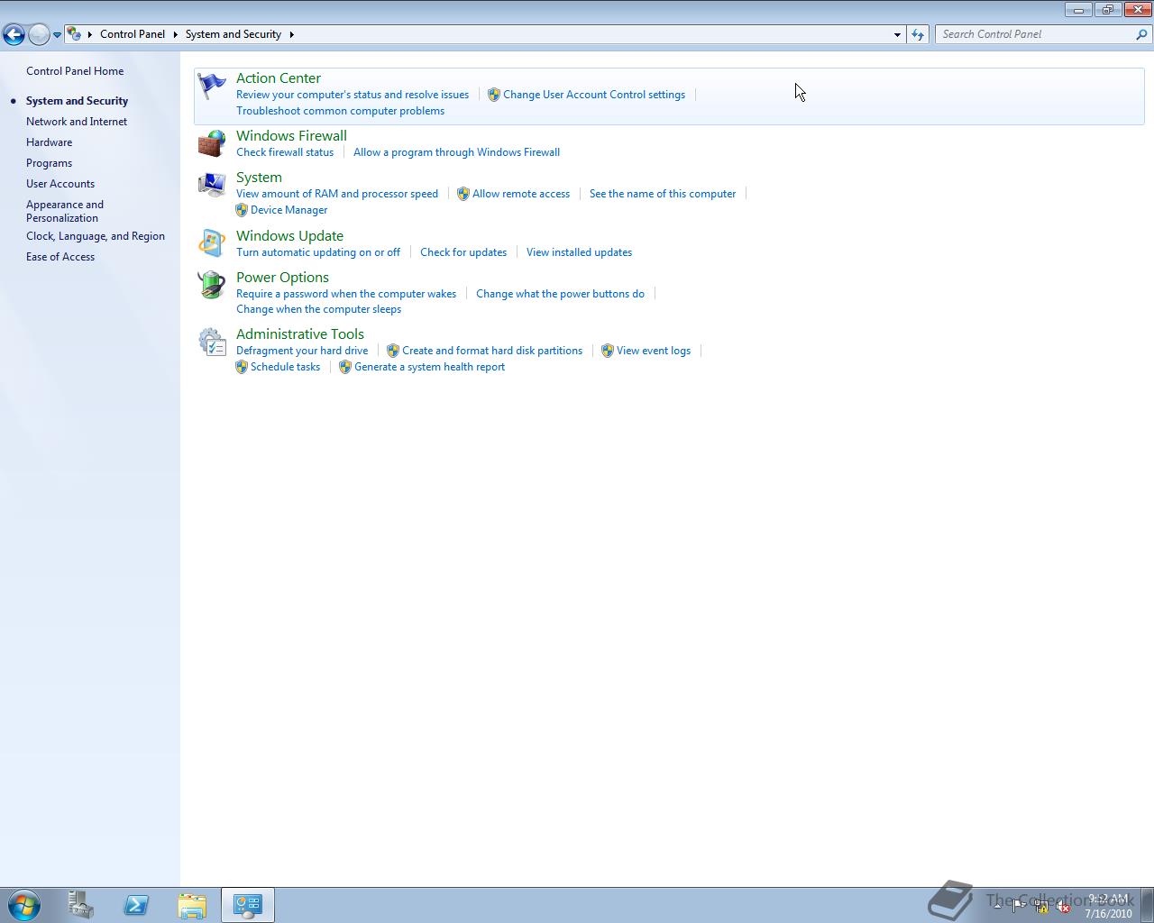Change User Account Control settings
The width and height of the screenshot is (1154, 923).
click(594, 95)
